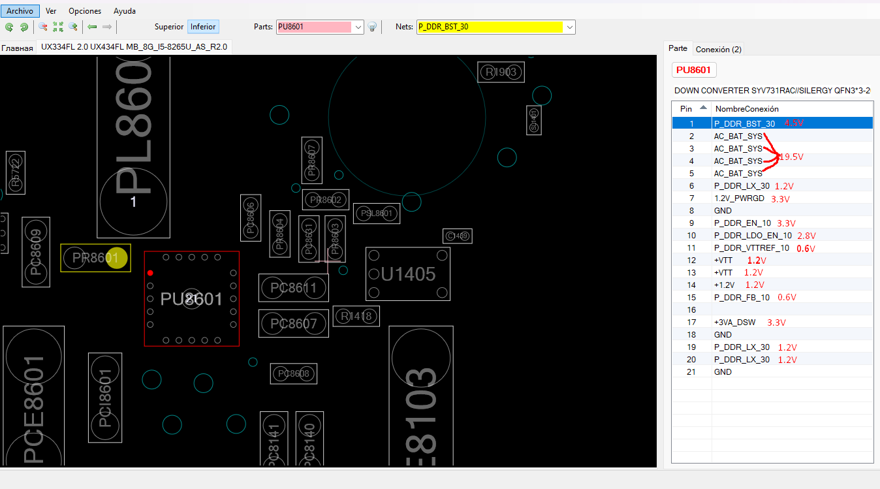Viewport: 880px width, 489px height.
Task: Switch to the Conexión (2) tab
Action: click(718, 49)
